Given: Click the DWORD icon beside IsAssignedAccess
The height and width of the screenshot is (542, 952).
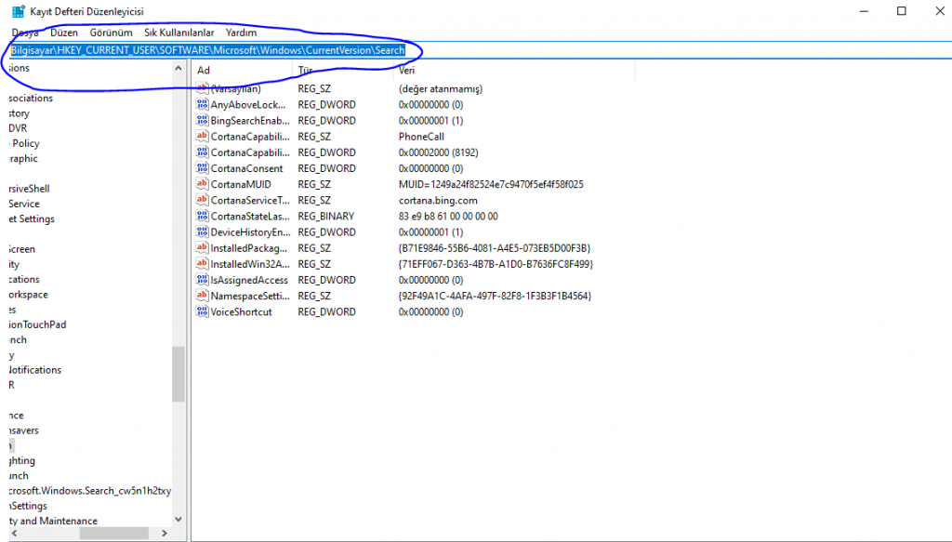Looking at the screenshot, I should click(202, 280).
